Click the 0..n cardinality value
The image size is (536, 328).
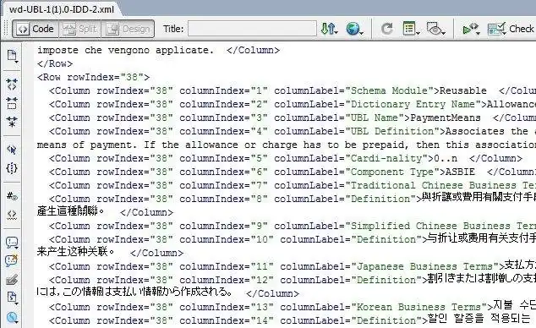click(x=446, y=159)
